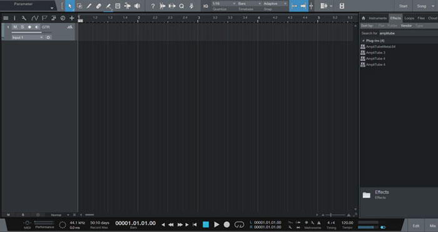Adjust the timeline horizontal zoom slider

335,215
